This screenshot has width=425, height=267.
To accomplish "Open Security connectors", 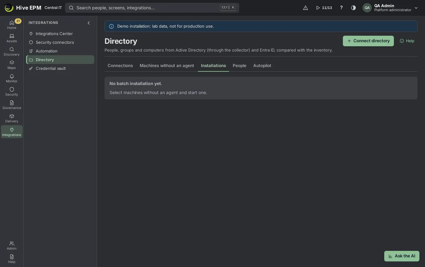I will (x=60, y=42).
